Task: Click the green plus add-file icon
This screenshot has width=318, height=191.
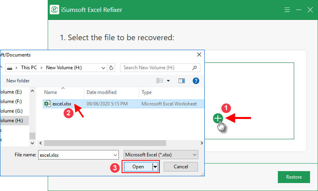Action: [x=218, y=118]
